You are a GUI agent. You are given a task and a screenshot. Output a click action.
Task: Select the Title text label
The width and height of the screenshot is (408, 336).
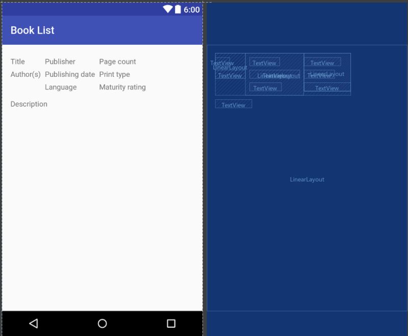pos(18,62)
